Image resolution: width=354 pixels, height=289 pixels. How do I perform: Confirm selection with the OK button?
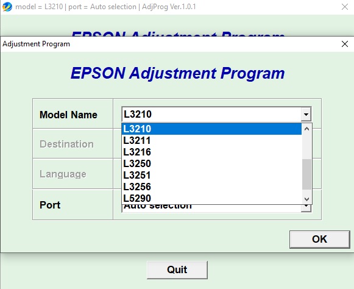coord(320,239)
